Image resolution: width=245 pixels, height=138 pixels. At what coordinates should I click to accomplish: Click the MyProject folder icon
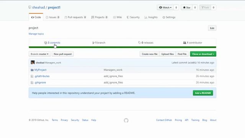32,70
